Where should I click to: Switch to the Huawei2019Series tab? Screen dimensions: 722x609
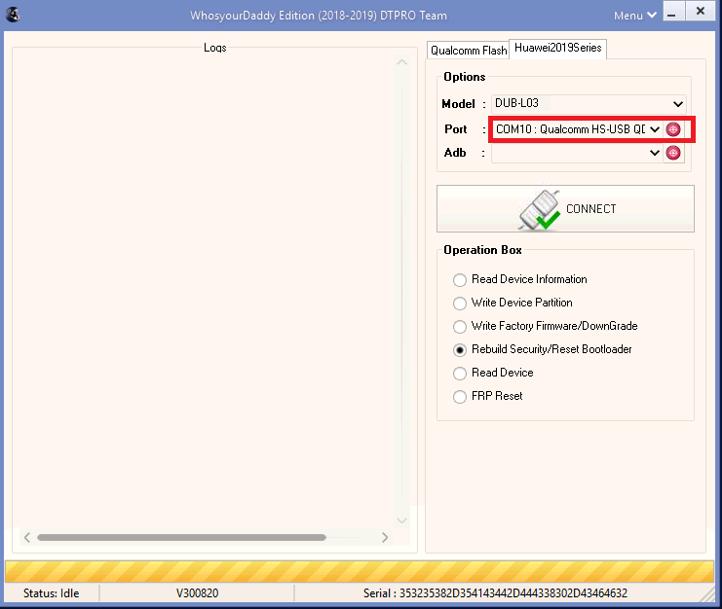coord(557,48)
